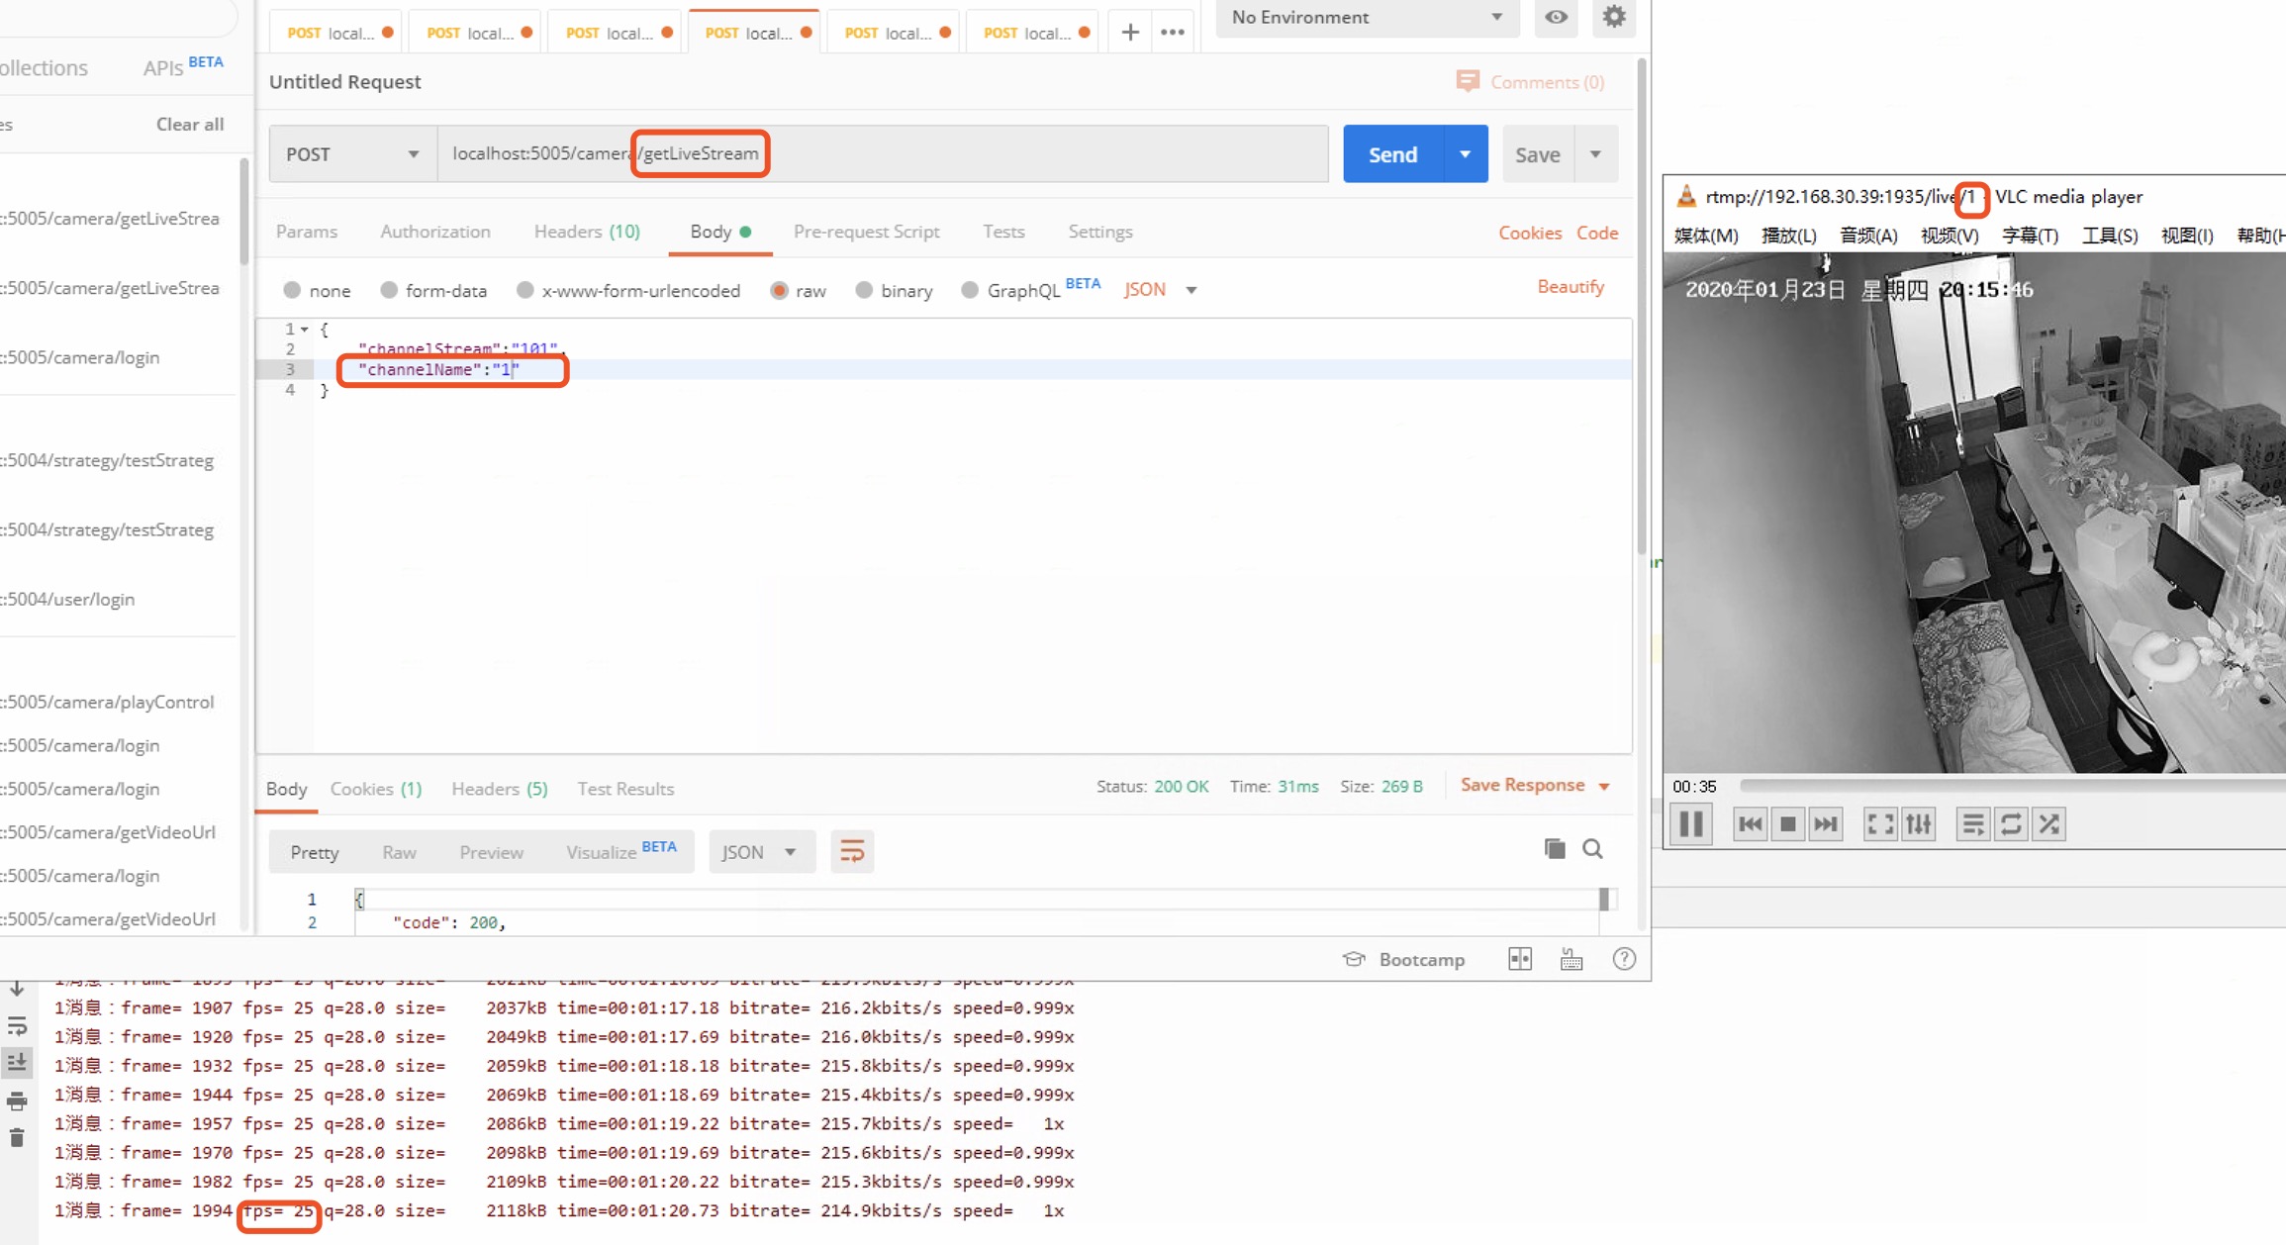Image resolution: width=2286 pixels, height=1245 pixels.
Task: Open the JSON response format dropdown
Action: (761, 851)
